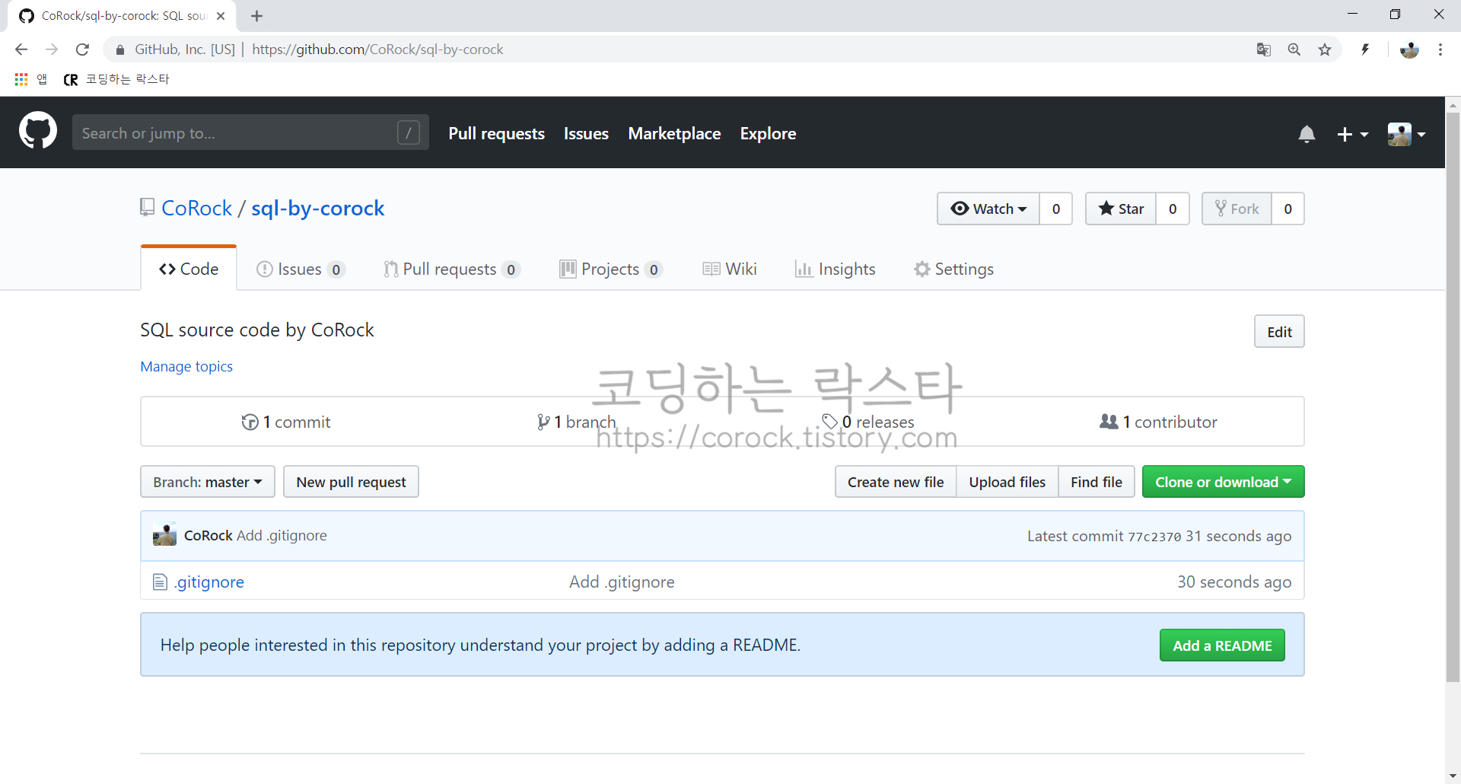1461x784 pixels.
Task: Open a new browser tab
Action: click(x=256, y=16)
